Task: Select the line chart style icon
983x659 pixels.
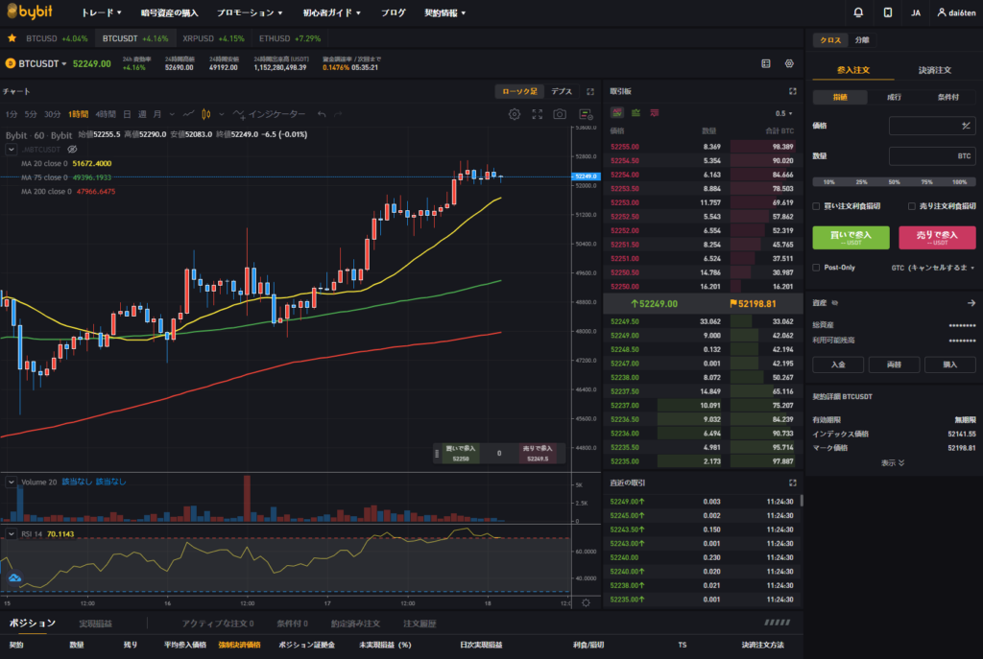Action: click(x=188, y=114)
